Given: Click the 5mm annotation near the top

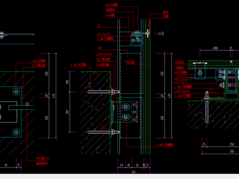Looking at the screenshot, I should point(110,15).
